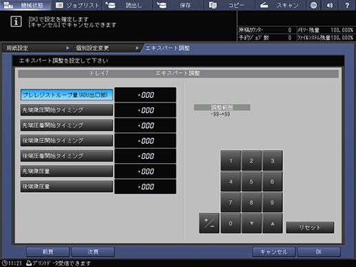356x267 pixels.
Task: Click メモリー残量 100.000% readout
Action: (325, 30)
